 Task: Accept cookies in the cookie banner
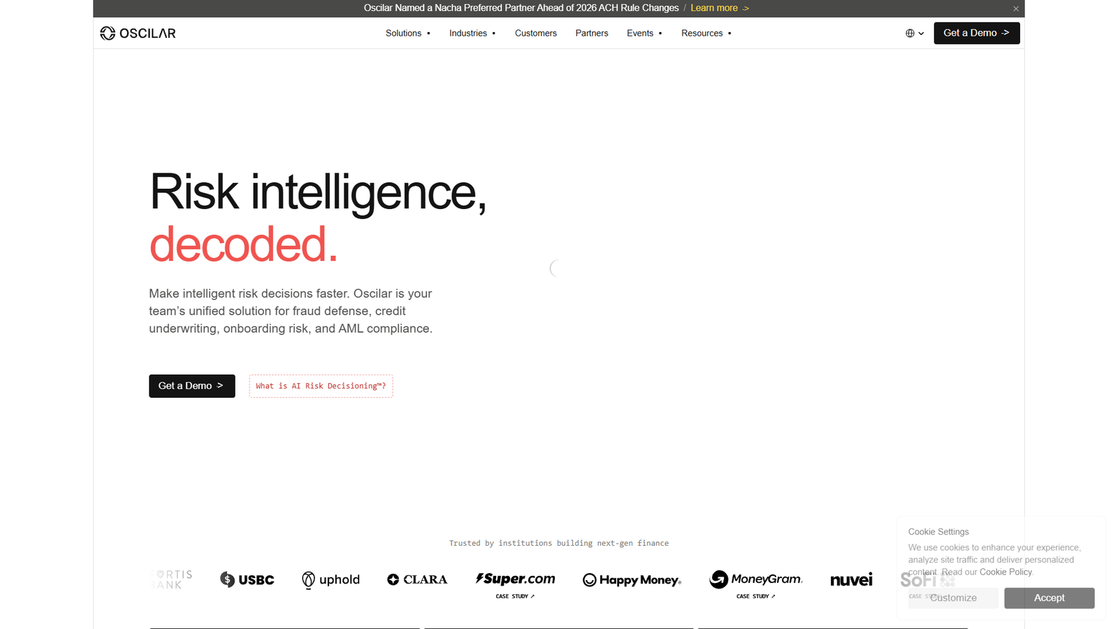[x=1050, y=598]
